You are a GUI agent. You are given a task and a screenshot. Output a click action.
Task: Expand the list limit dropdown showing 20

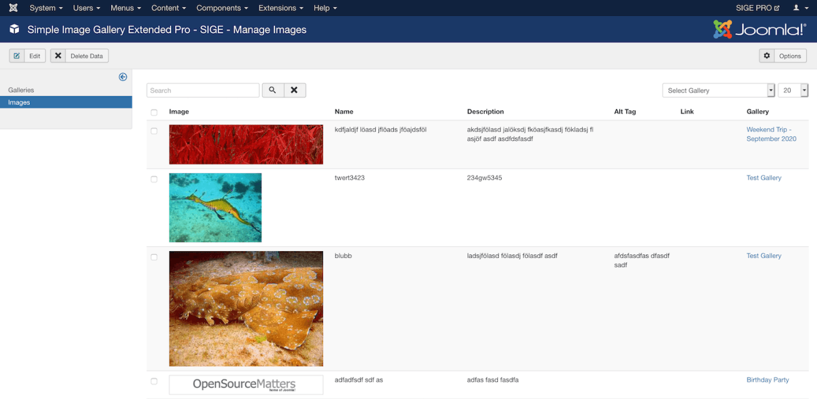coord(793,91)
